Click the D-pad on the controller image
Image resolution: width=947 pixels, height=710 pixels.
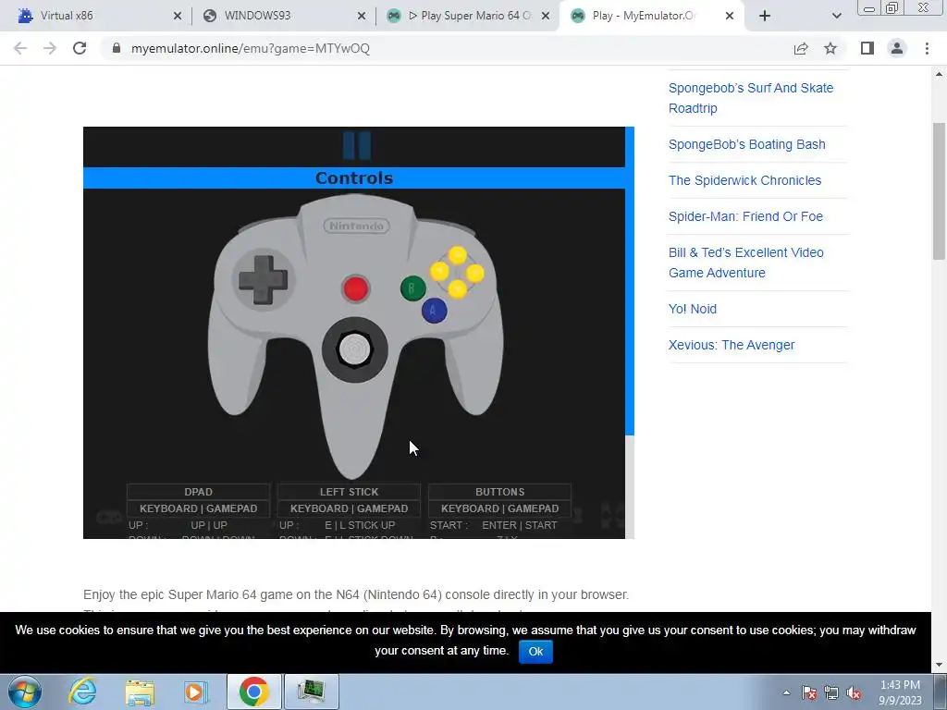(263, 279)
